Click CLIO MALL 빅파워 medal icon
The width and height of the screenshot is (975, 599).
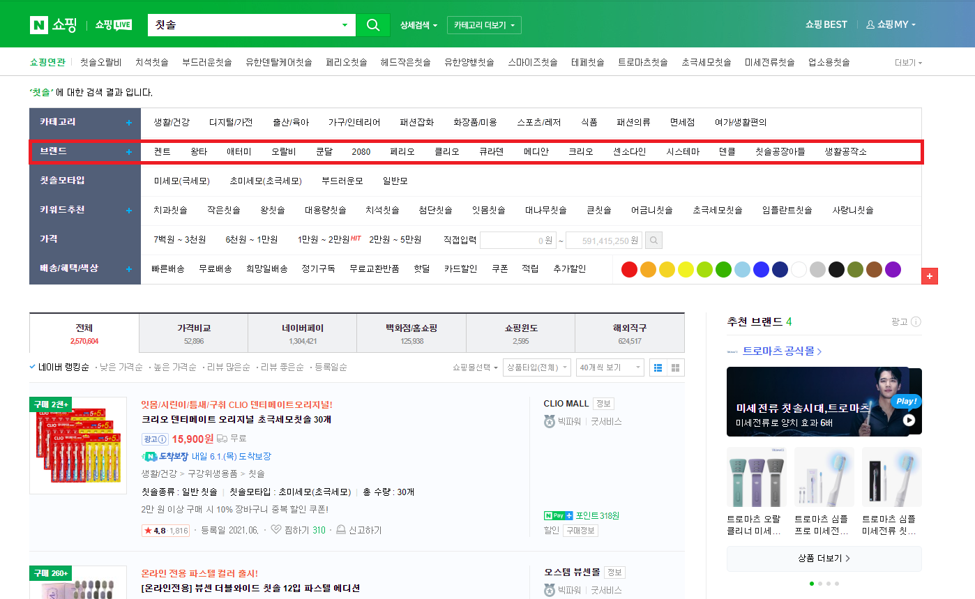coord(549,421)
